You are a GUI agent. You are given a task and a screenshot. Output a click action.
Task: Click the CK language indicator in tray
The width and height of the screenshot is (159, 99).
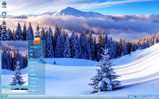pos(131,97)
